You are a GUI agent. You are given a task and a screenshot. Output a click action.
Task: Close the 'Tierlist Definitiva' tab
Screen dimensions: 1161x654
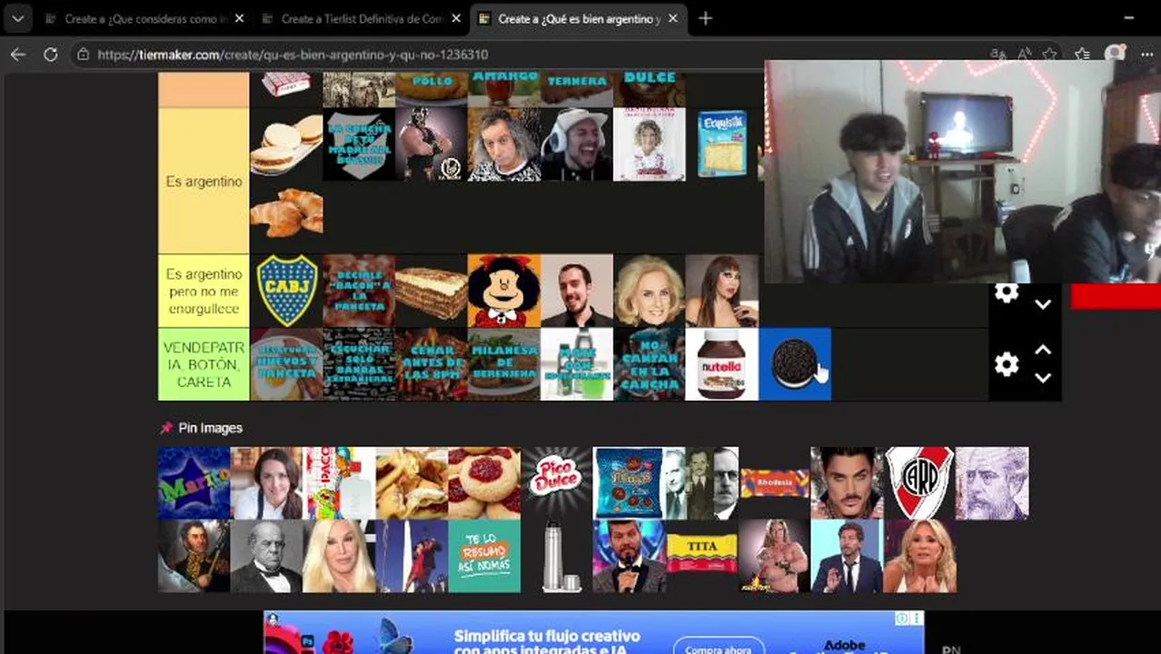click(456, 18)
